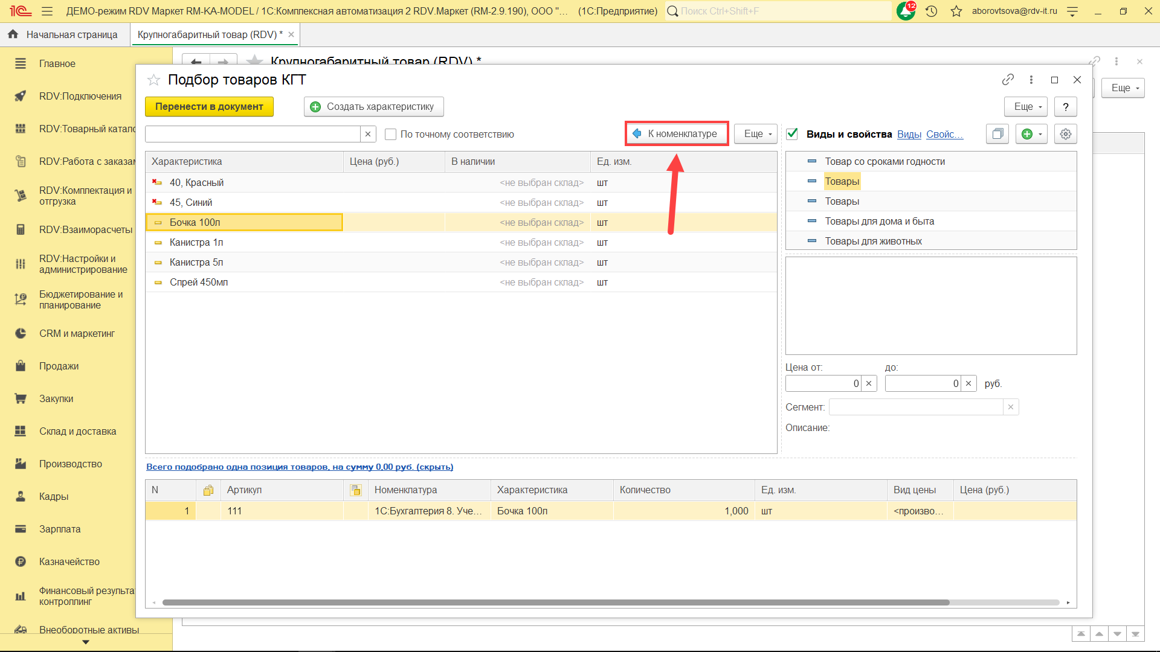Enable the exact match checkbox
The width and height of the screenshot is (1160, 652).
click(391, 134)
